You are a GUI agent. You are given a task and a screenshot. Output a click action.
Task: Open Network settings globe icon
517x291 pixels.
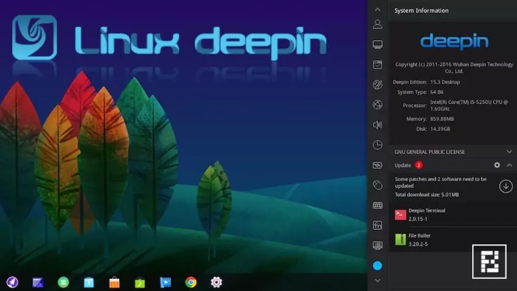pyautogui.click(x=378, y=105)
